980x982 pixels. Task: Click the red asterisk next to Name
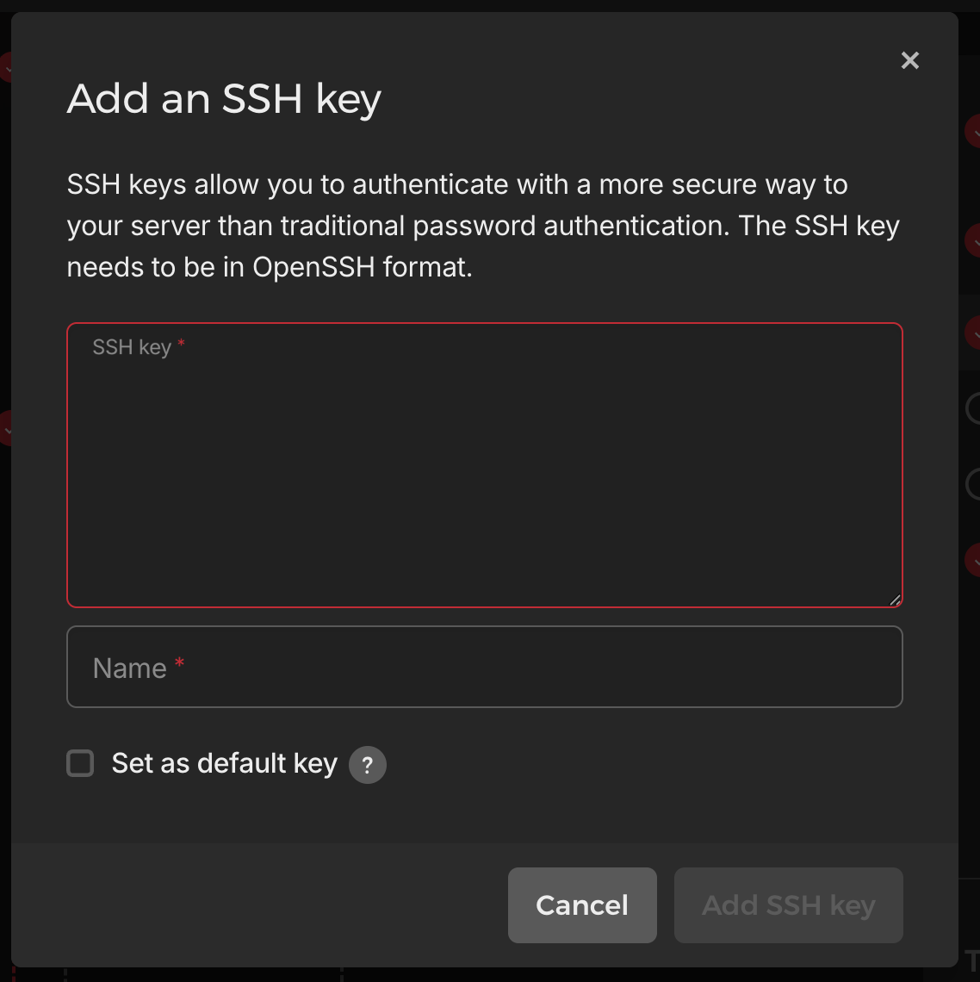pyautogui.click(x=179, y=662)
